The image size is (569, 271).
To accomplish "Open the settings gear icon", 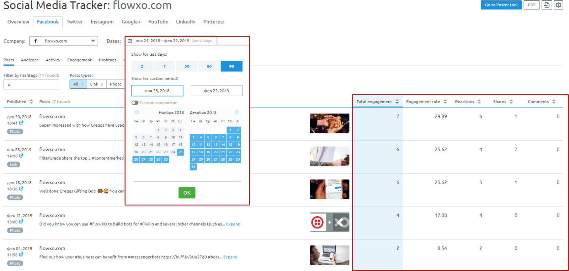I will pyautogui.click(x=558, y=5).
